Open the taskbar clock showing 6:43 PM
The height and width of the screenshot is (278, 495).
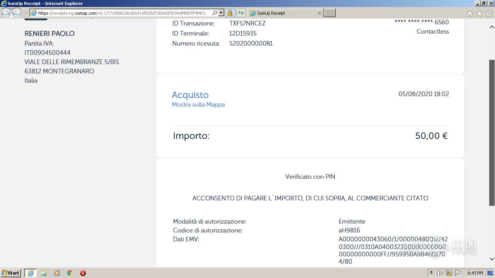pos(475,273)
